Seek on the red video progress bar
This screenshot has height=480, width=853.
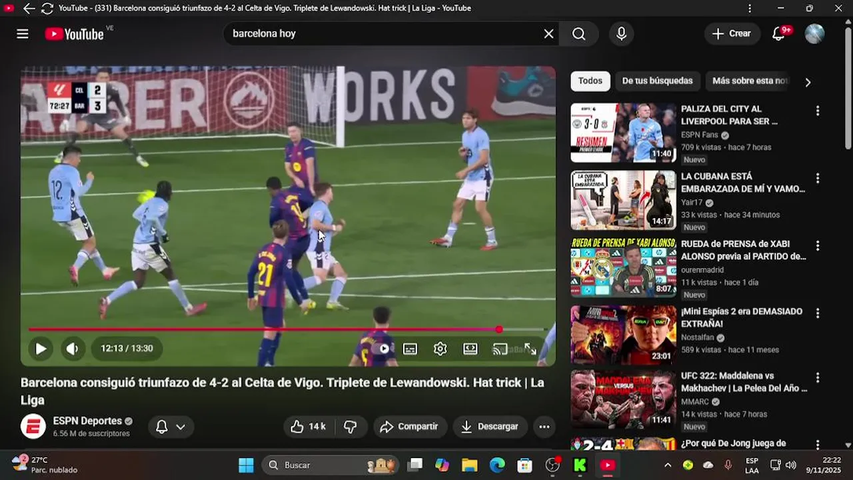click(x=288, y=329)
